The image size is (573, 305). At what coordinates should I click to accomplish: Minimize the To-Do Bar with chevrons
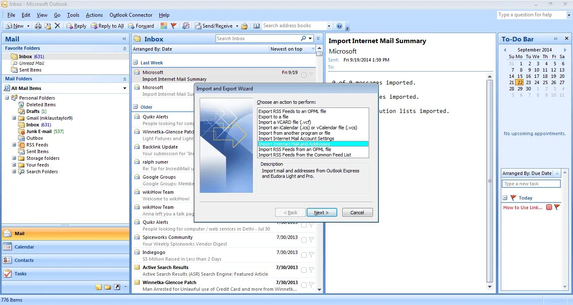[x=556, y=38]
